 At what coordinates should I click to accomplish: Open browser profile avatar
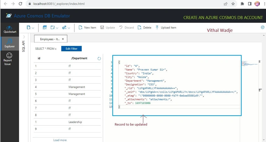[257, 3]
